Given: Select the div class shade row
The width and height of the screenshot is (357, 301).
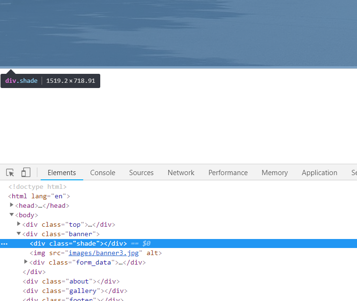Looking at the screenshot, I should (x=179, y=244).
